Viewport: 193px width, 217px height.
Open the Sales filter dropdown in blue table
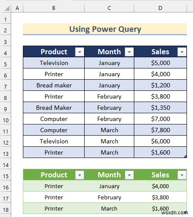click(182, 52)
